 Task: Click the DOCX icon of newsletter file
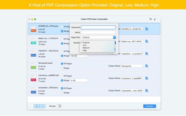click(x=33, y=91)
